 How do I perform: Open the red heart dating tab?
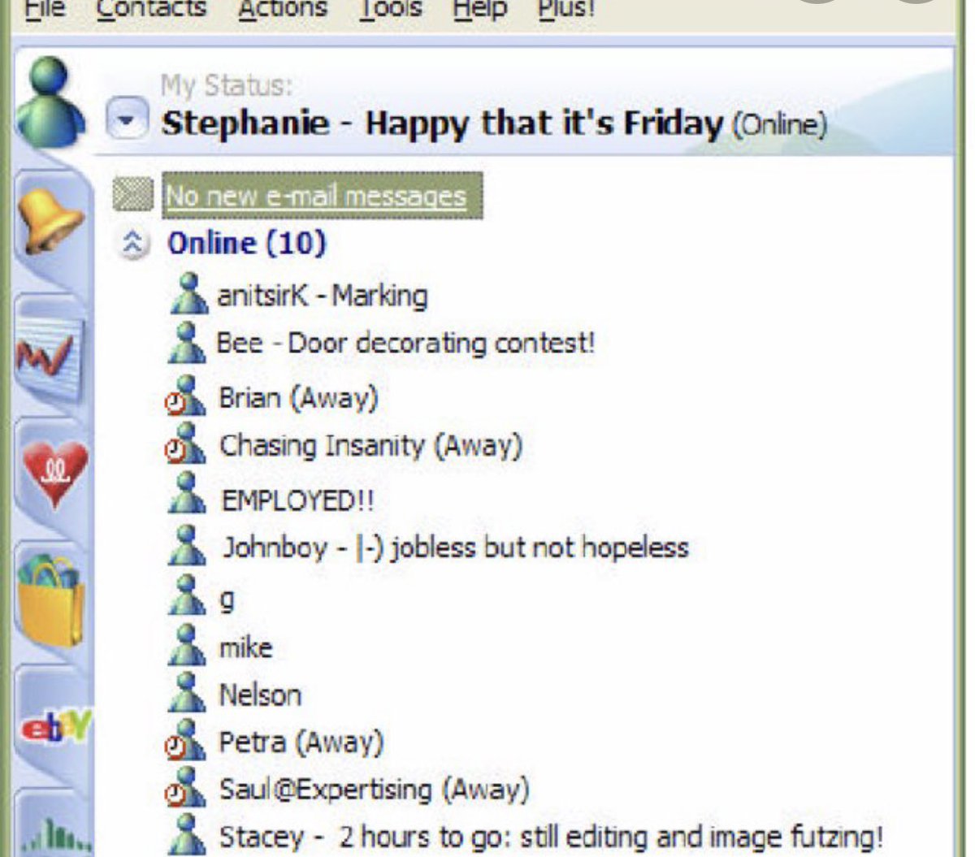54,474
